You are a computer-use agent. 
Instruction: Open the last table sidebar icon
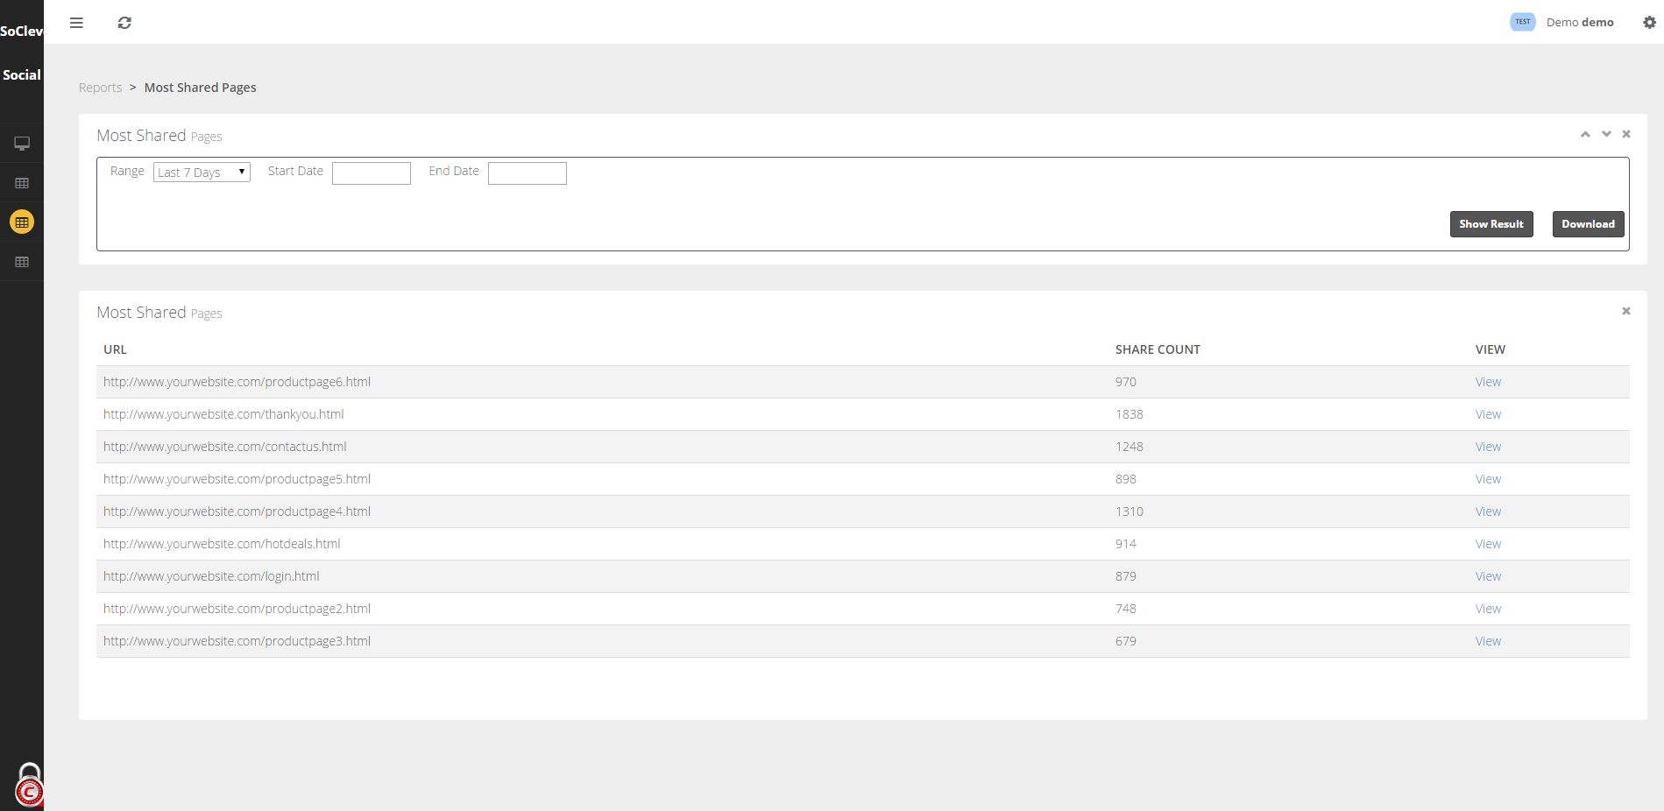(x=22, y=262)
